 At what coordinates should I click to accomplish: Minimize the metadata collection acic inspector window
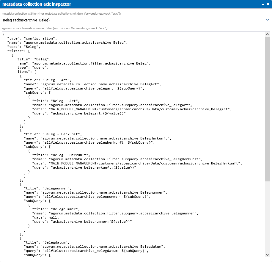click(263, 4)
